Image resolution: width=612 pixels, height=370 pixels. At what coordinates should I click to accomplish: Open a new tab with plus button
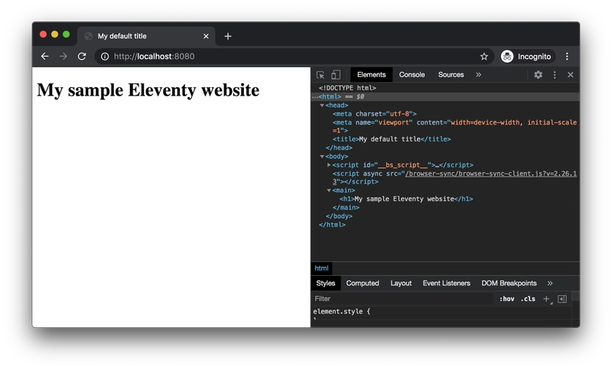[228, 36]
